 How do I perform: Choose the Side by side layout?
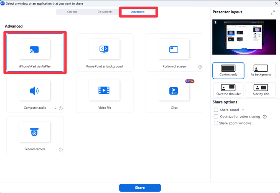point(261,90)
